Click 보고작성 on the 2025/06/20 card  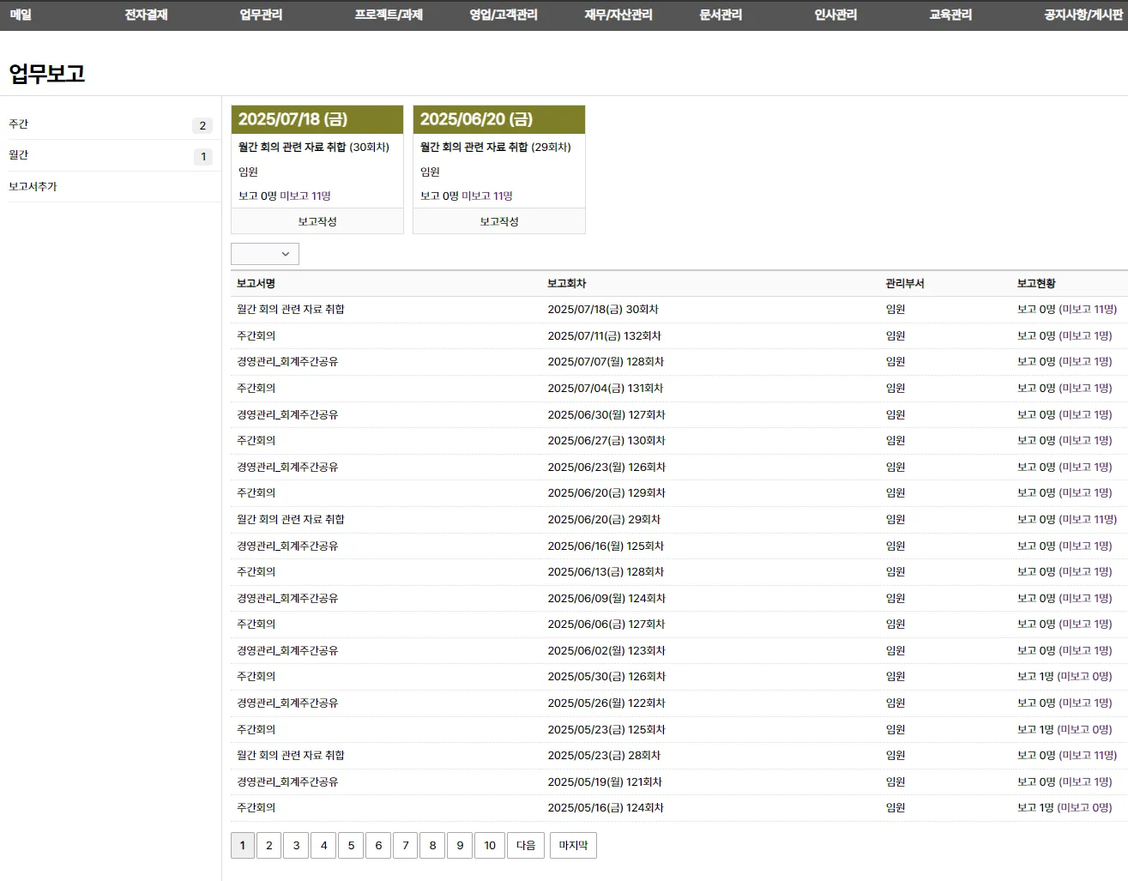[x=499, y=221]
